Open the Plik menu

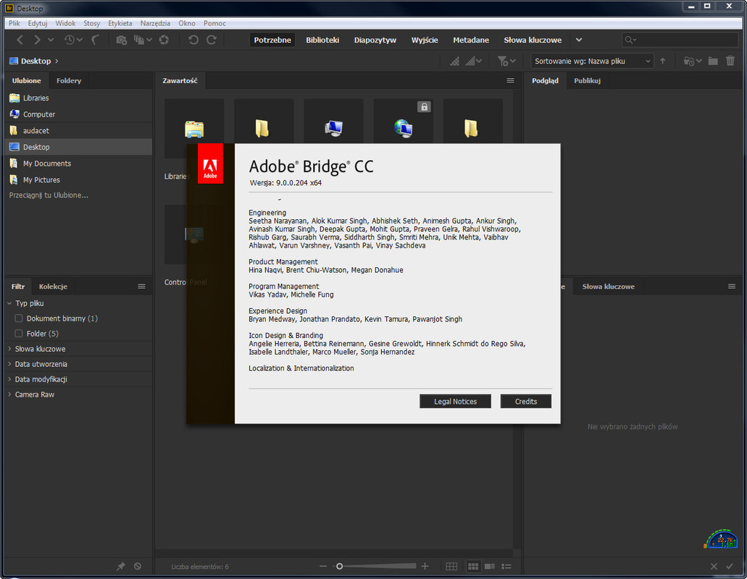[14, 23]
